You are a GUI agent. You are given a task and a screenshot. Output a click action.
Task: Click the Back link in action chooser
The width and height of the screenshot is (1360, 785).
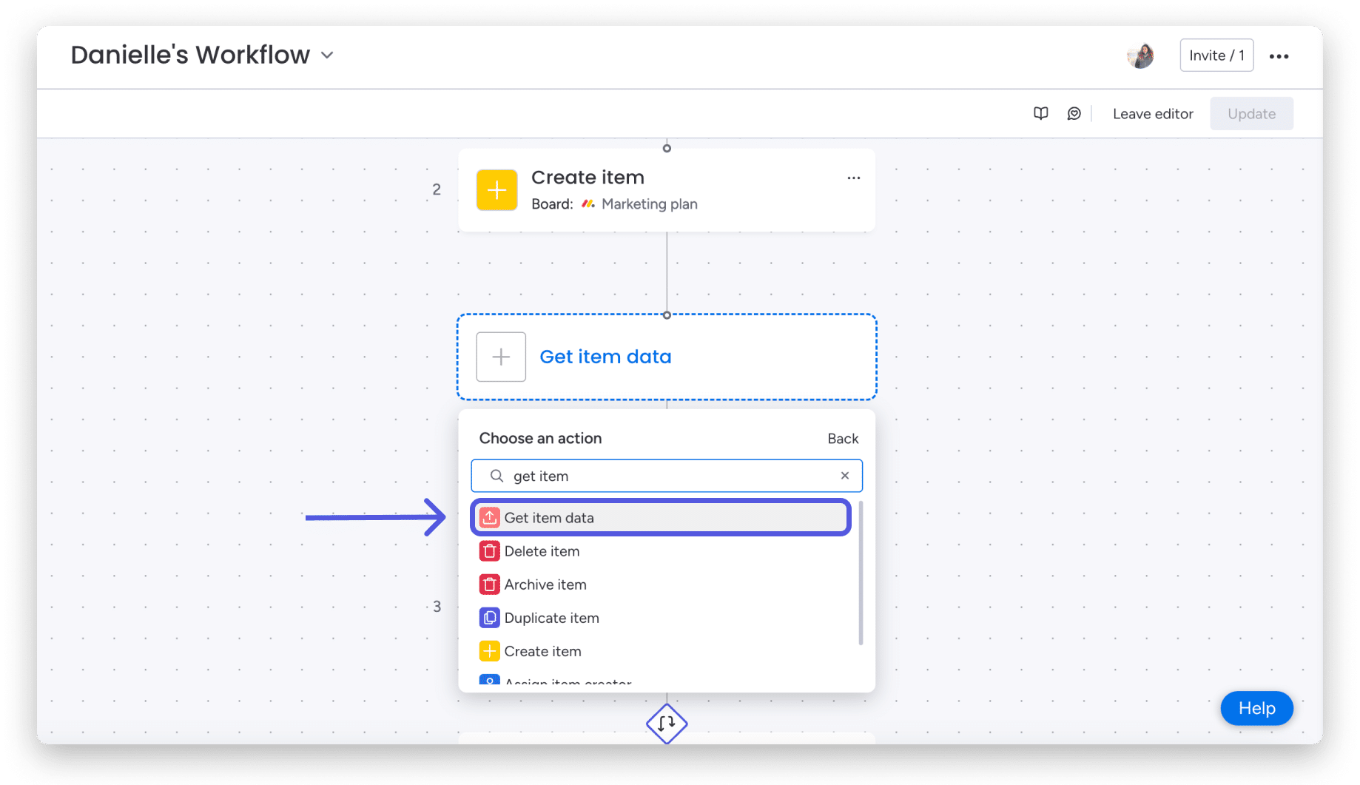[843, 439]
